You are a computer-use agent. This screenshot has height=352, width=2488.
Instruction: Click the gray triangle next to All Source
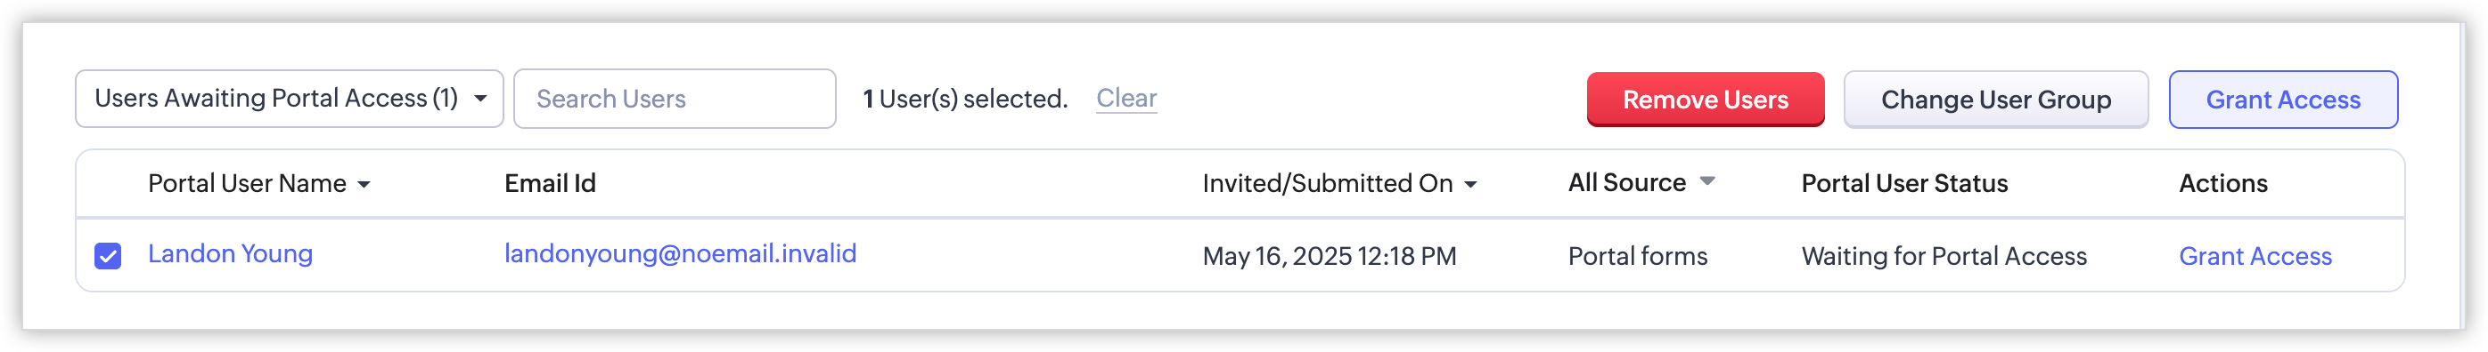tap(1706, 181)
